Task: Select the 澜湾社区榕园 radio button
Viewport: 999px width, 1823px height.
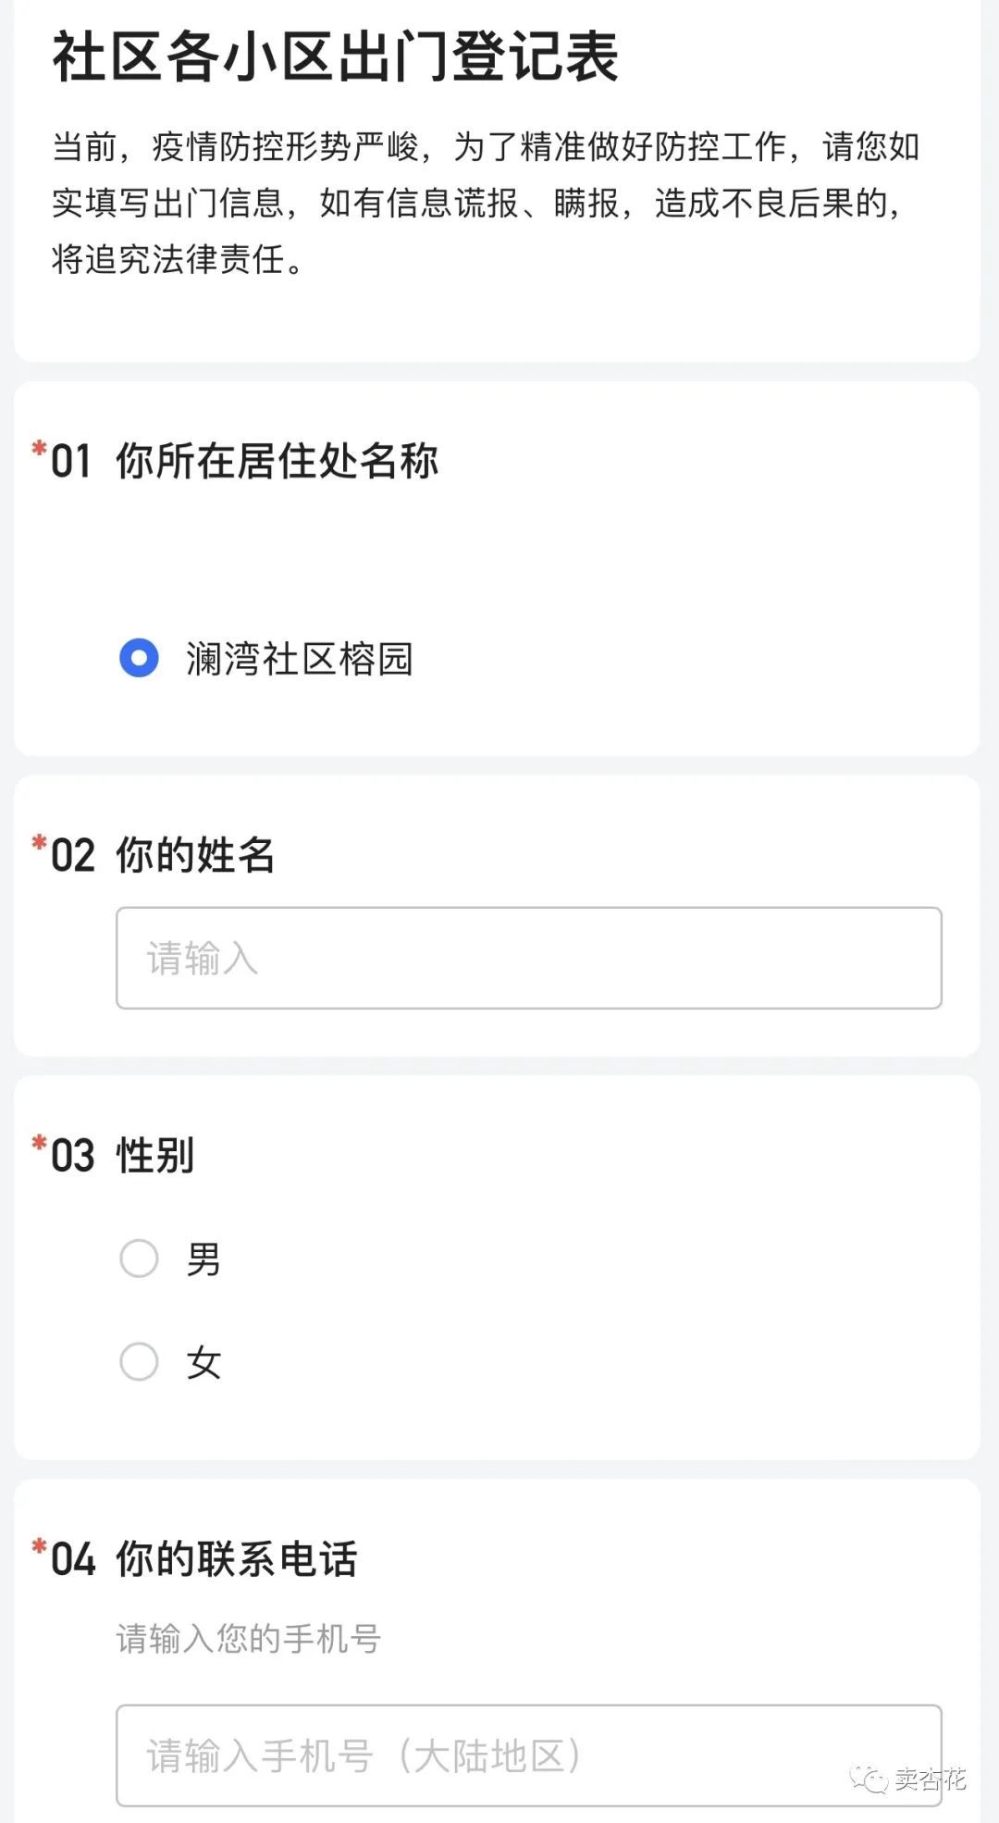Action: tap(139, 658)
